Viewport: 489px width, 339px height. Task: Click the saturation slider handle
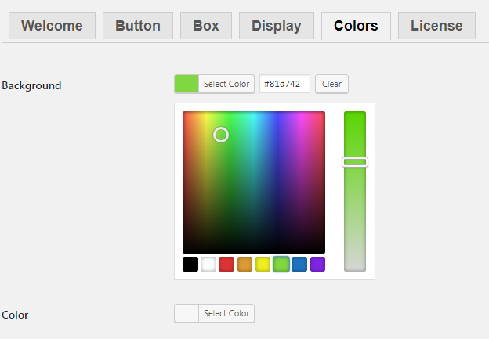coord(355,162)
